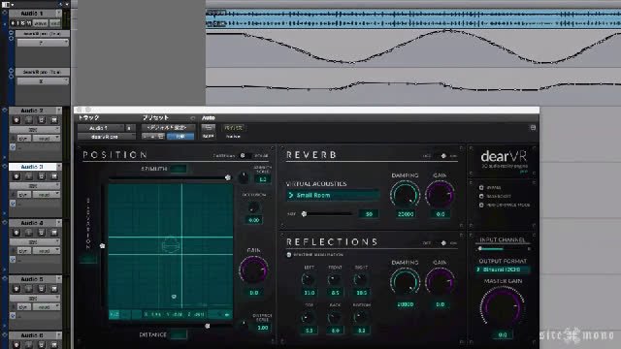Open the Audio 3 dyn voice selector
Viewport: 621px width, 349px height.
(x=23, y=194)
